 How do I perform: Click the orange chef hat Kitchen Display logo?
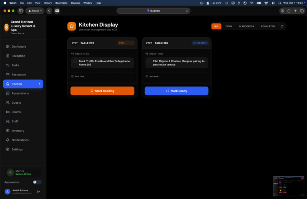pyautogui.click(x=72, y=26)
